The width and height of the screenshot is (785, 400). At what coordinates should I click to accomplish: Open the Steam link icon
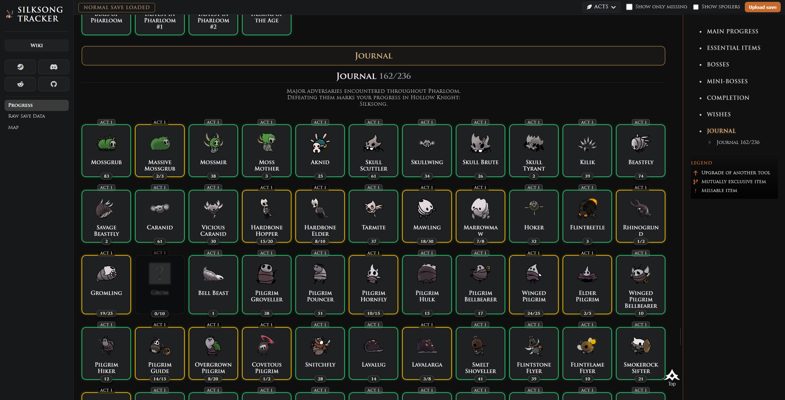click(20, 67)
